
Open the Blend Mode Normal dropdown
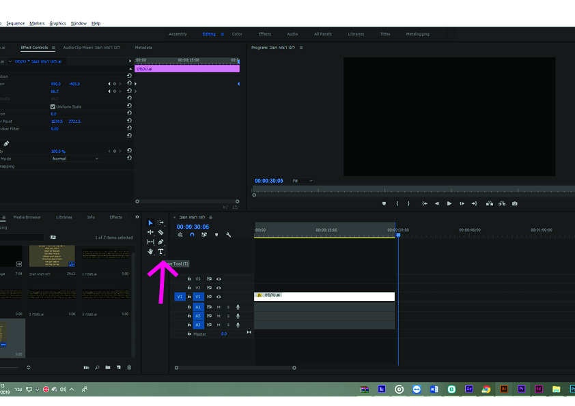coord(75,158)
